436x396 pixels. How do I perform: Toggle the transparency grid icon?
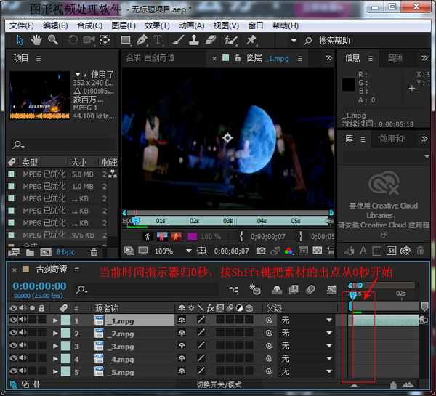(x=318, y=251)
